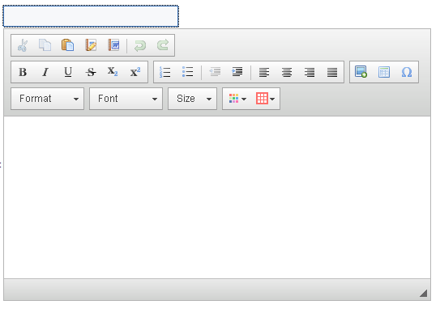Toggle underline formatting

click(68, 72)
